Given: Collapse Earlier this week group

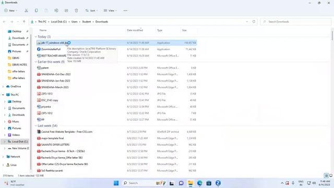Looking at the screenshot, I should [x=36, y=62].
